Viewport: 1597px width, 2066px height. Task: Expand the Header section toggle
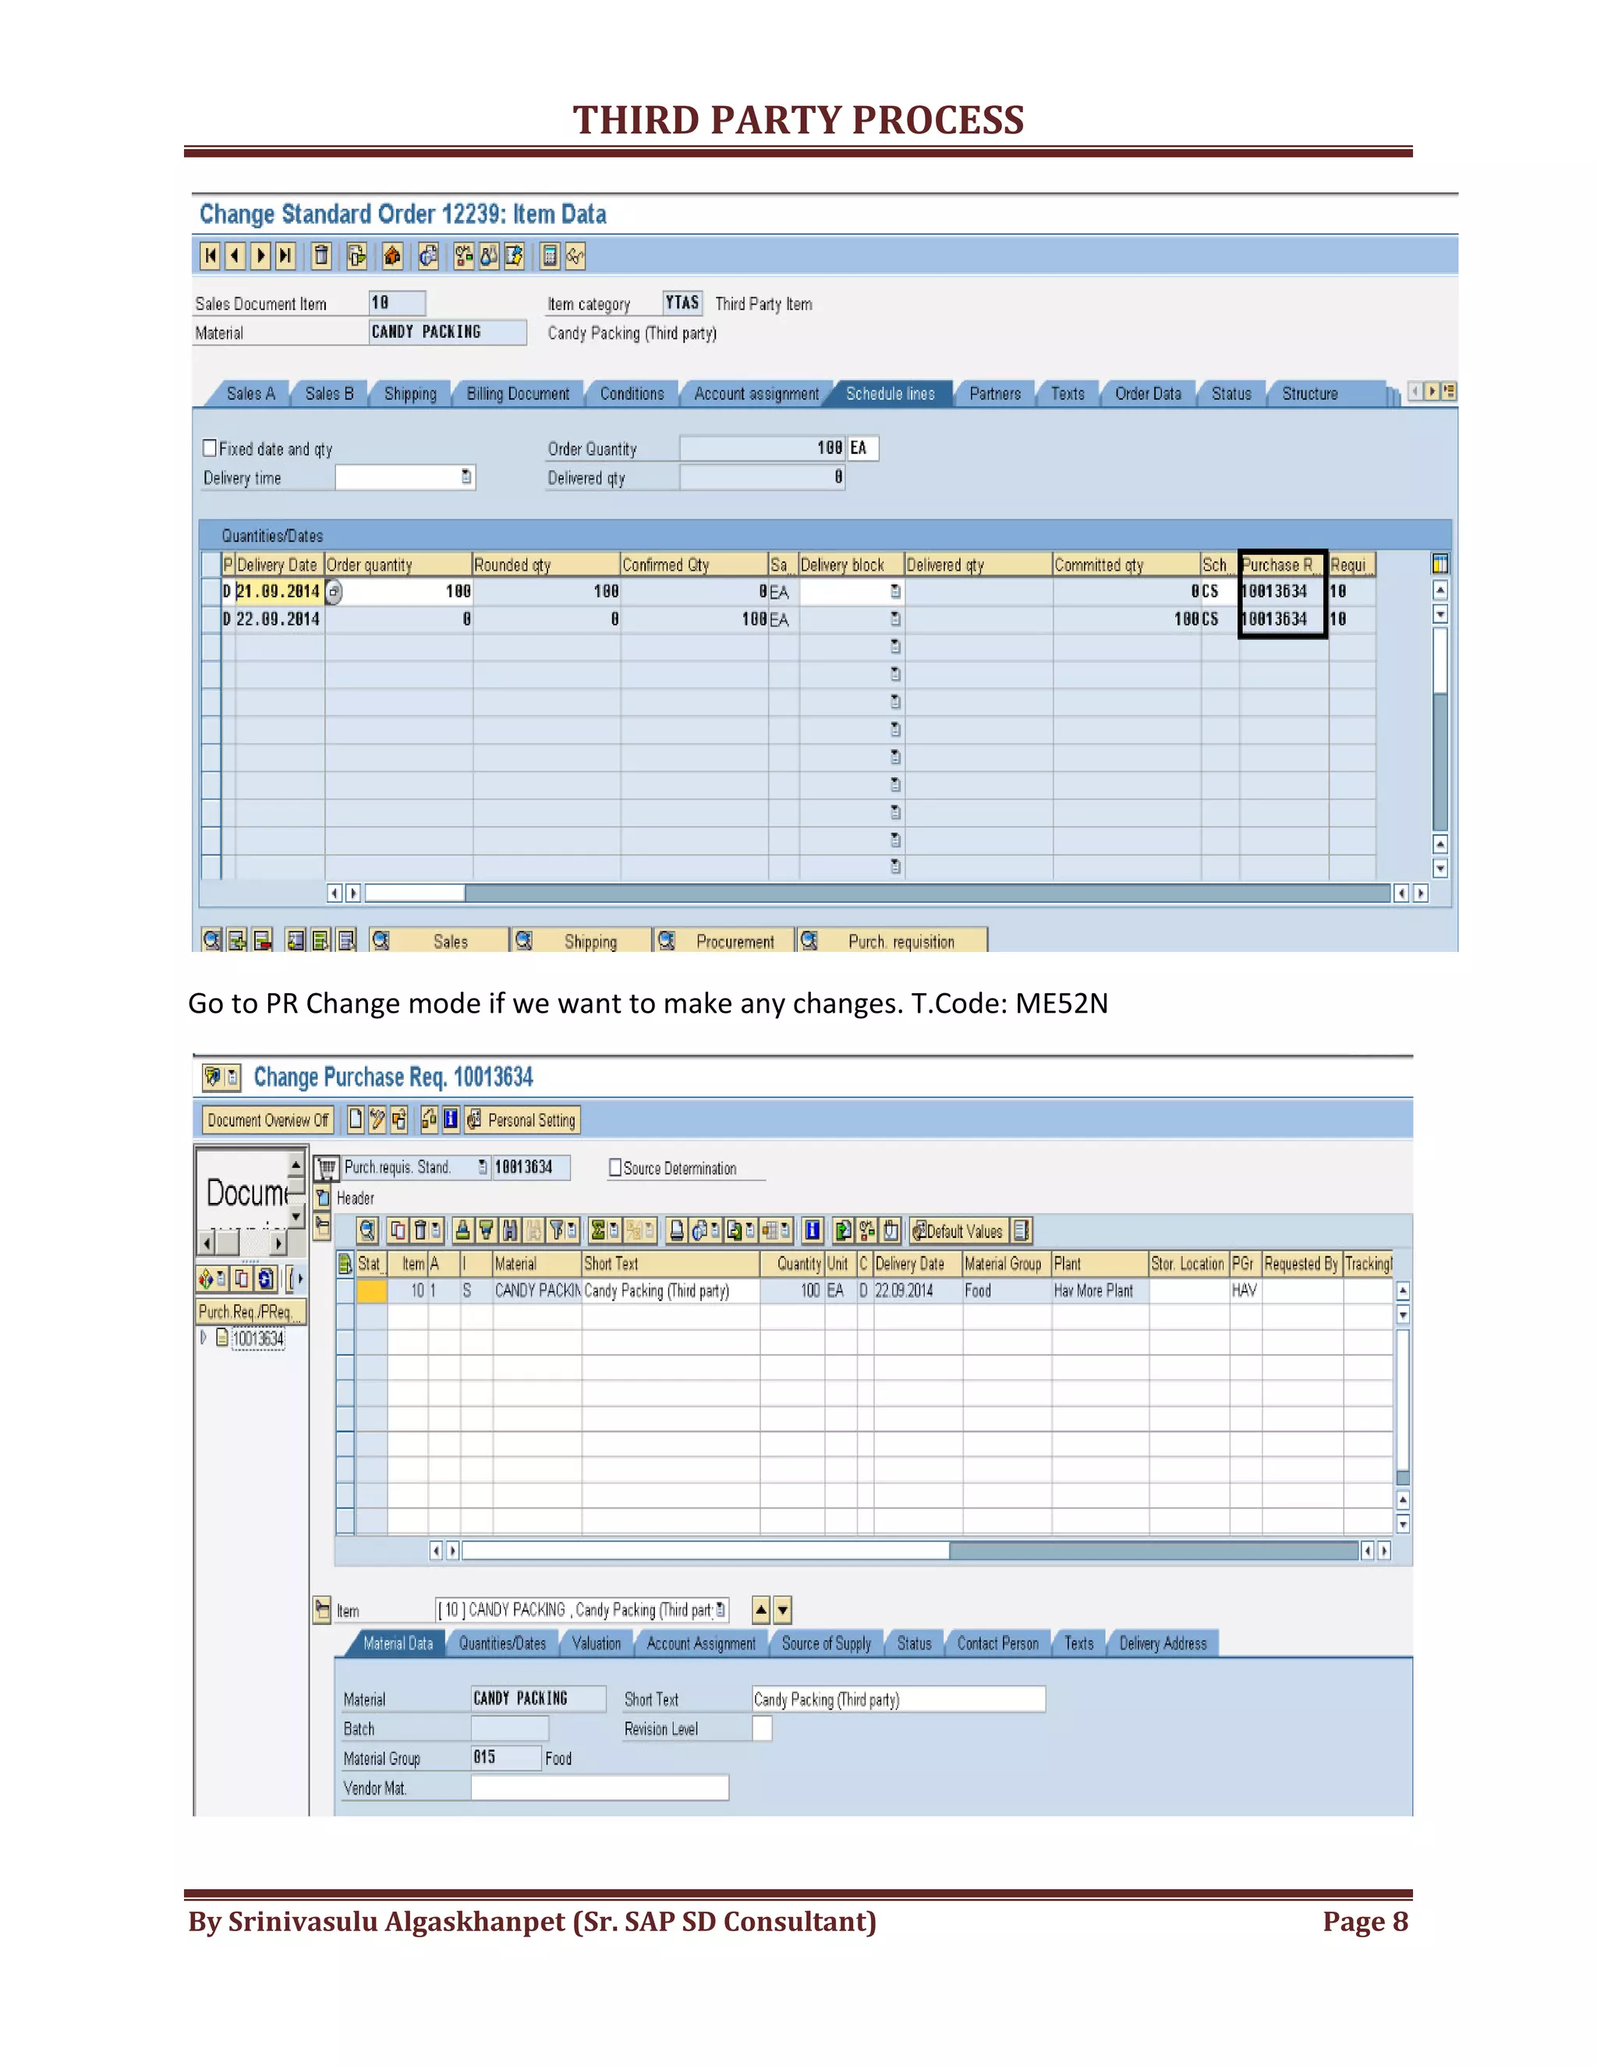pos(323,1198)
